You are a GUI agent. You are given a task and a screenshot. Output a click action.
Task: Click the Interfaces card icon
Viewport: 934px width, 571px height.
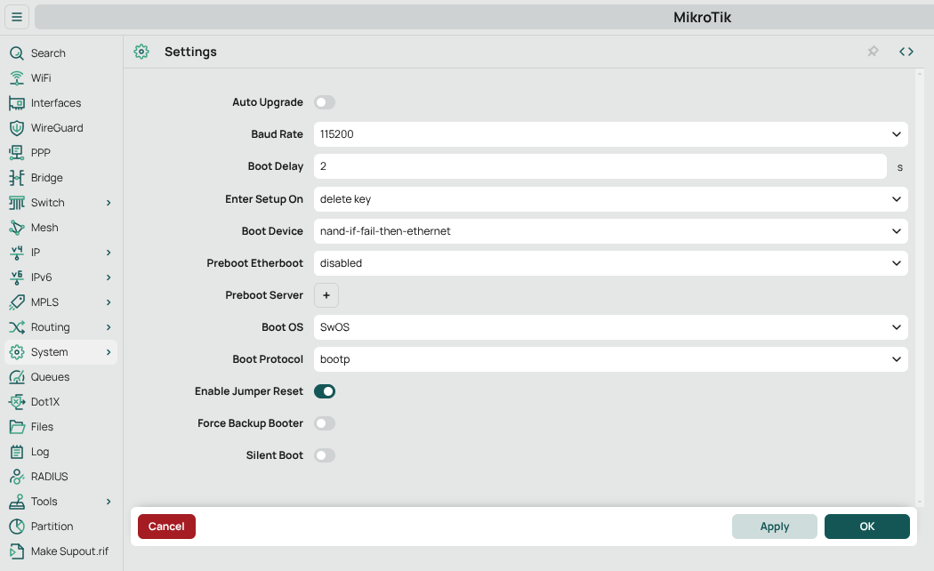17,103
